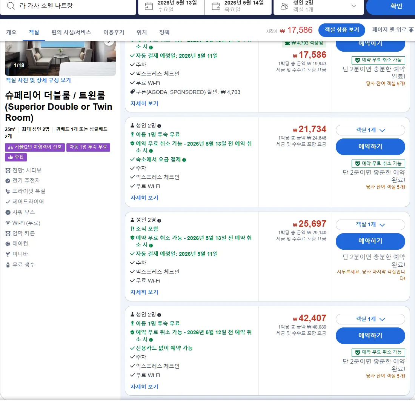The height and width of the screenshot is (401, 415).
Task: Open 자세히 보기 below the AGODA_SPONSORED coupon
Action: 144,103
